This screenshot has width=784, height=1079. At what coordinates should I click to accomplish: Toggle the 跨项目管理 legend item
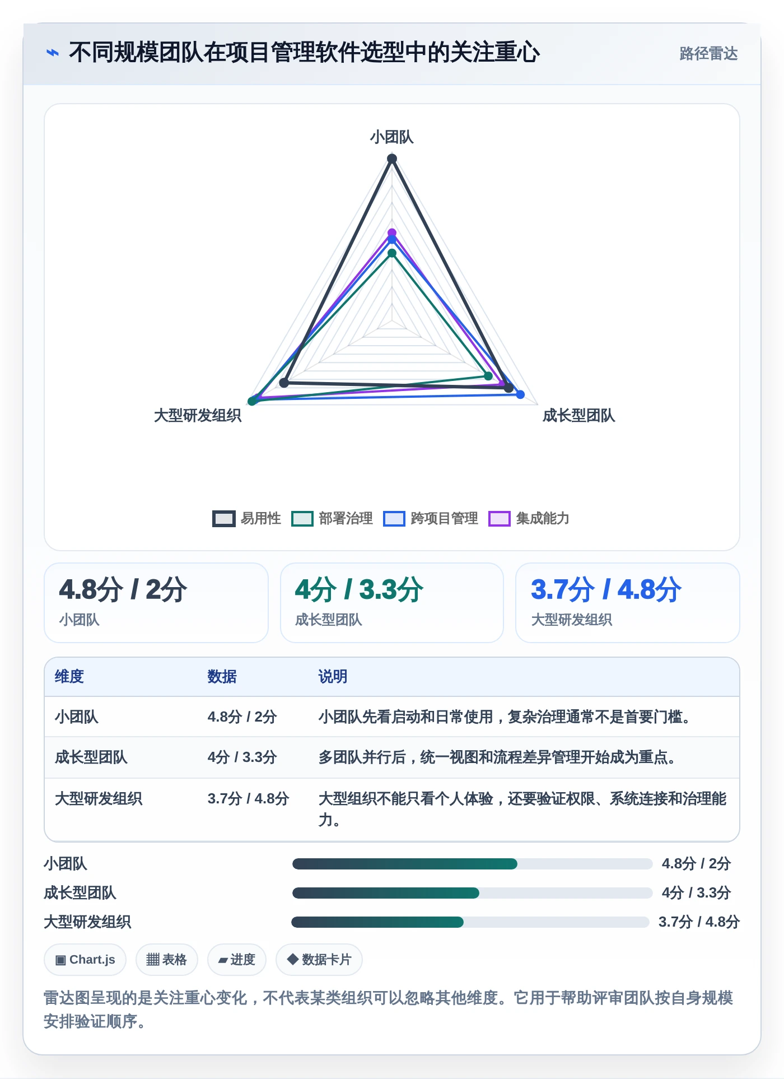pyautogui.click(x=431, y=518)
